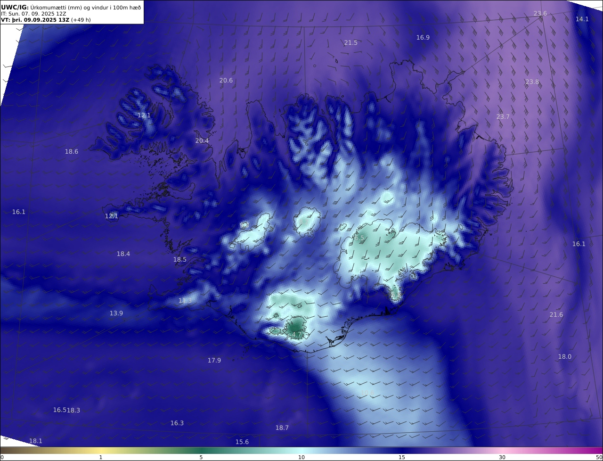Click the 23.7 value label
Image resolution: width=603 pixels, height=461 pixels.
coord(503,116)
